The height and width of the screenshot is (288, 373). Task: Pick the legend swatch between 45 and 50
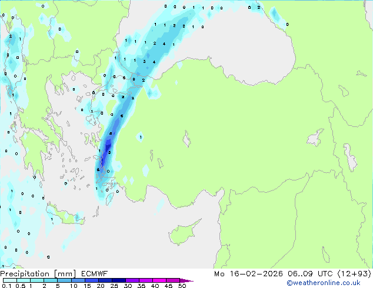(x=173, y=280)
